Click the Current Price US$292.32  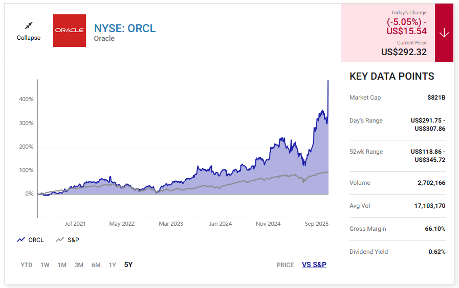point(404,52)
